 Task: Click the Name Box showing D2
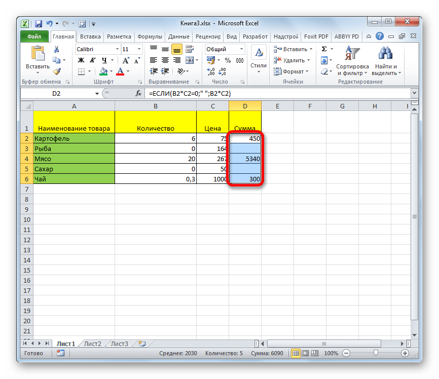[x=57, y=94]
